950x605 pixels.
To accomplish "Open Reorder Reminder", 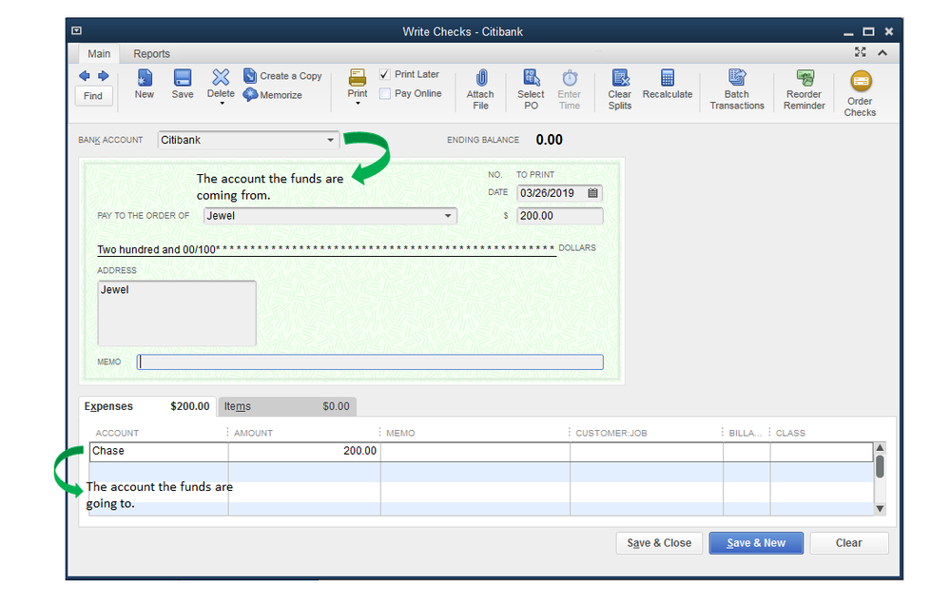I will [x=804, y=89].
